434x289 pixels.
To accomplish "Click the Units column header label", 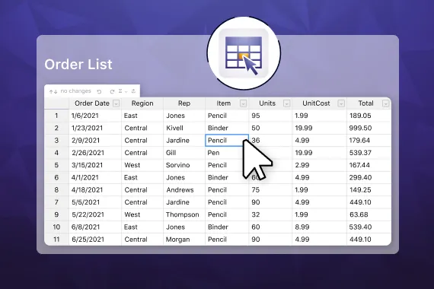I will point(267,103).
